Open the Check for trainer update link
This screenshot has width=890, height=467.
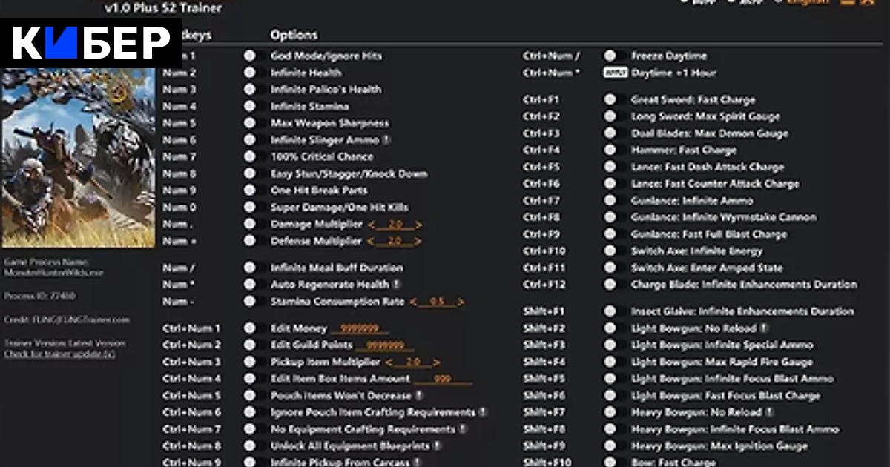click(59, 354)
